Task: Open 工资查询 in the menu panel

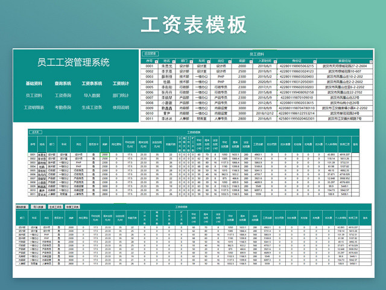Action: click(63, 95)
